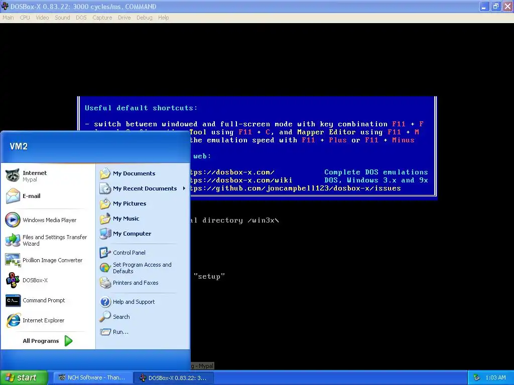Screen dimensions: 514x385
Task: Open Mypal Internet browser raccoon icon
Action: coord(13,175)
